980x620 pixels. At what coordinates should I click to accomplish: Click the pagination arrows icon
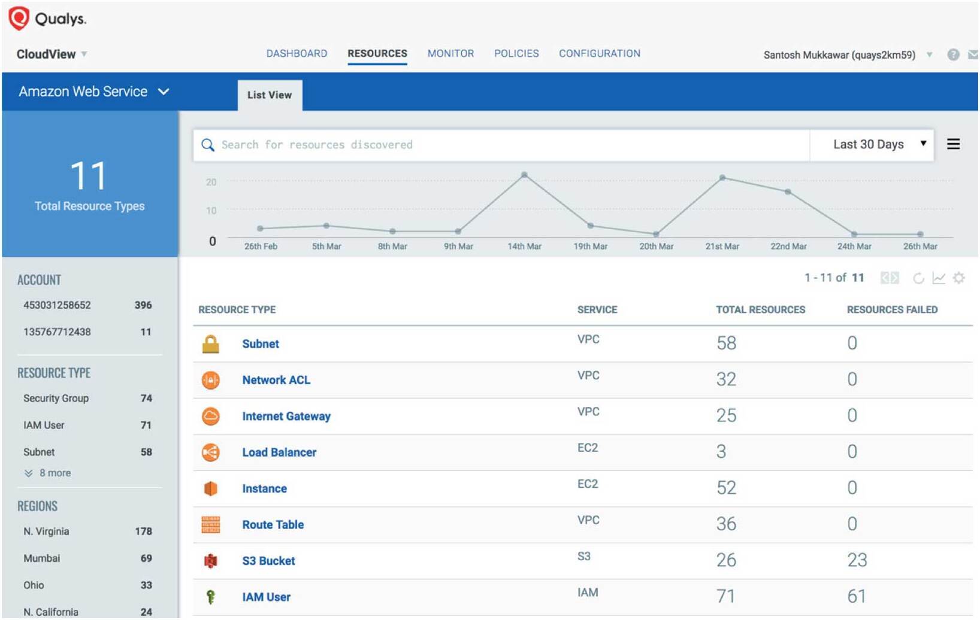[890, 278]
